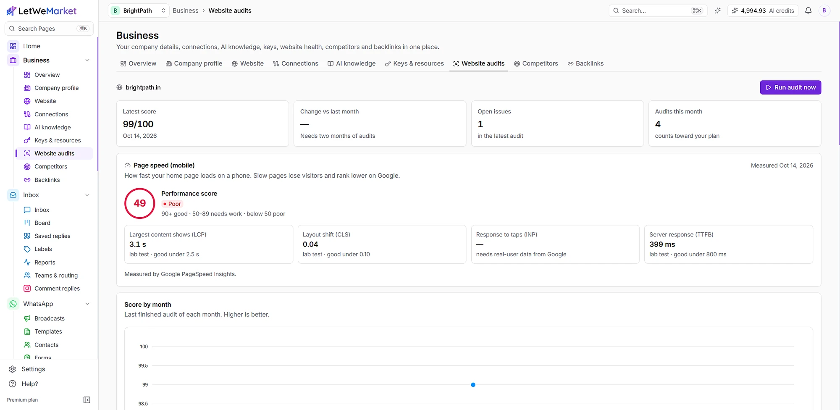Collapse the sidebar panel icon
The image size is (840, 410).
[87, 400]
